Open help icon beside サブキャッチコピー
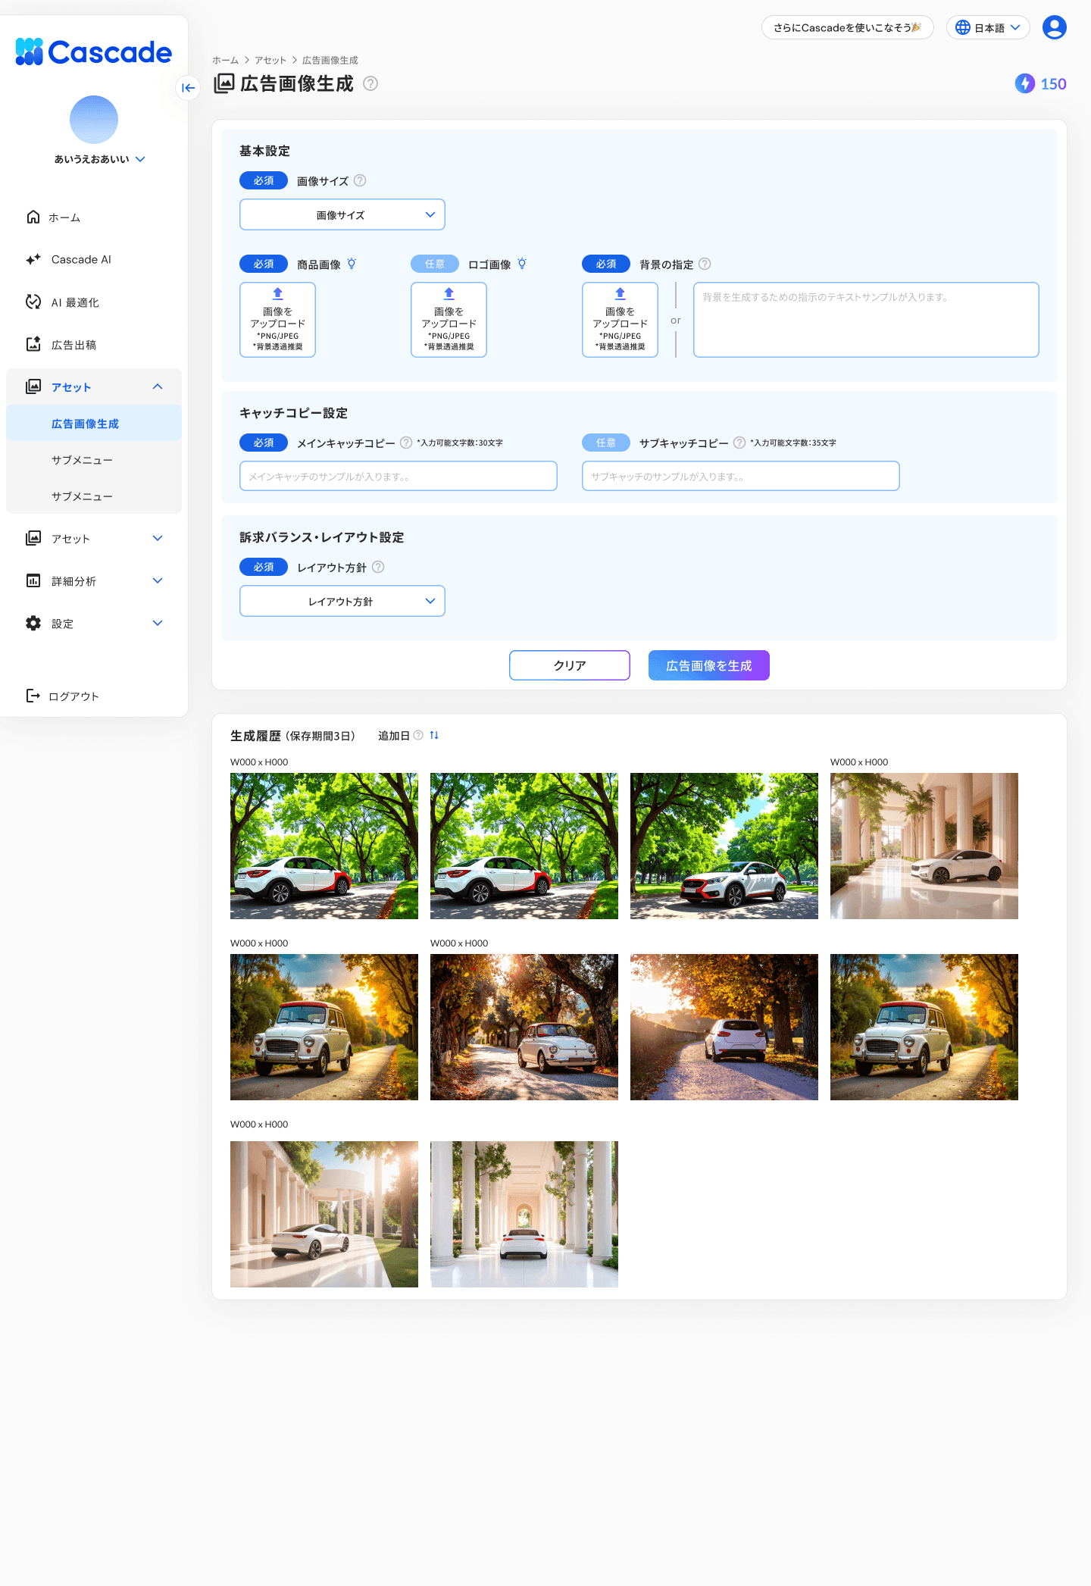This screenshot has height=1586, width=1091. click(x=739, y=443)
